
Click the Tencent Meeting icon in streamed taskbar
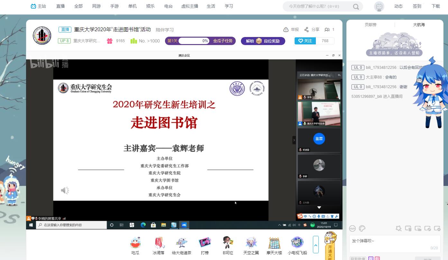point(184,225)
